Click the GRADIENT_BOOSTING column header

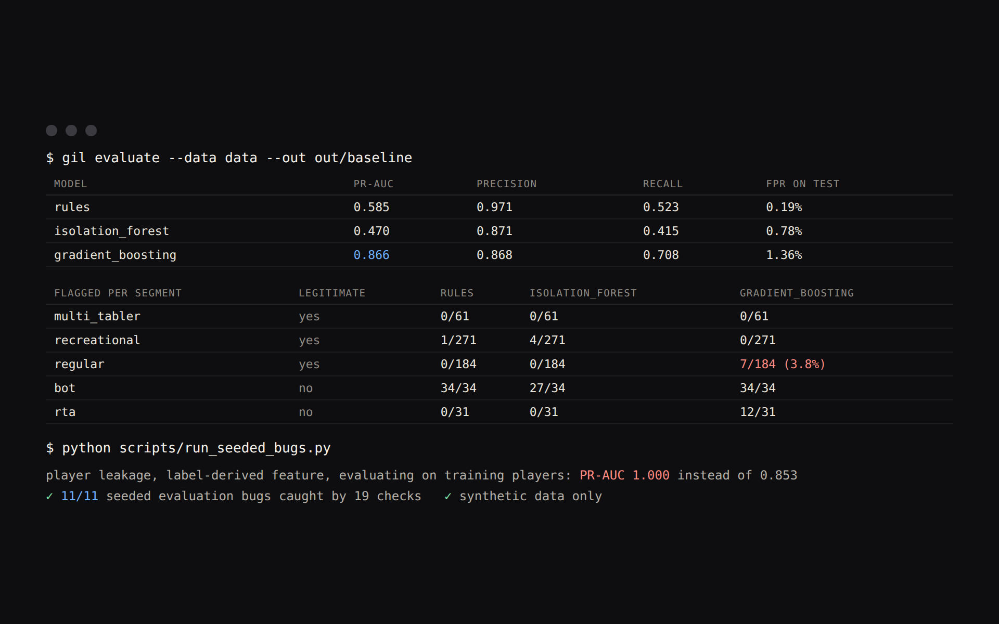[x=797, y=293]
